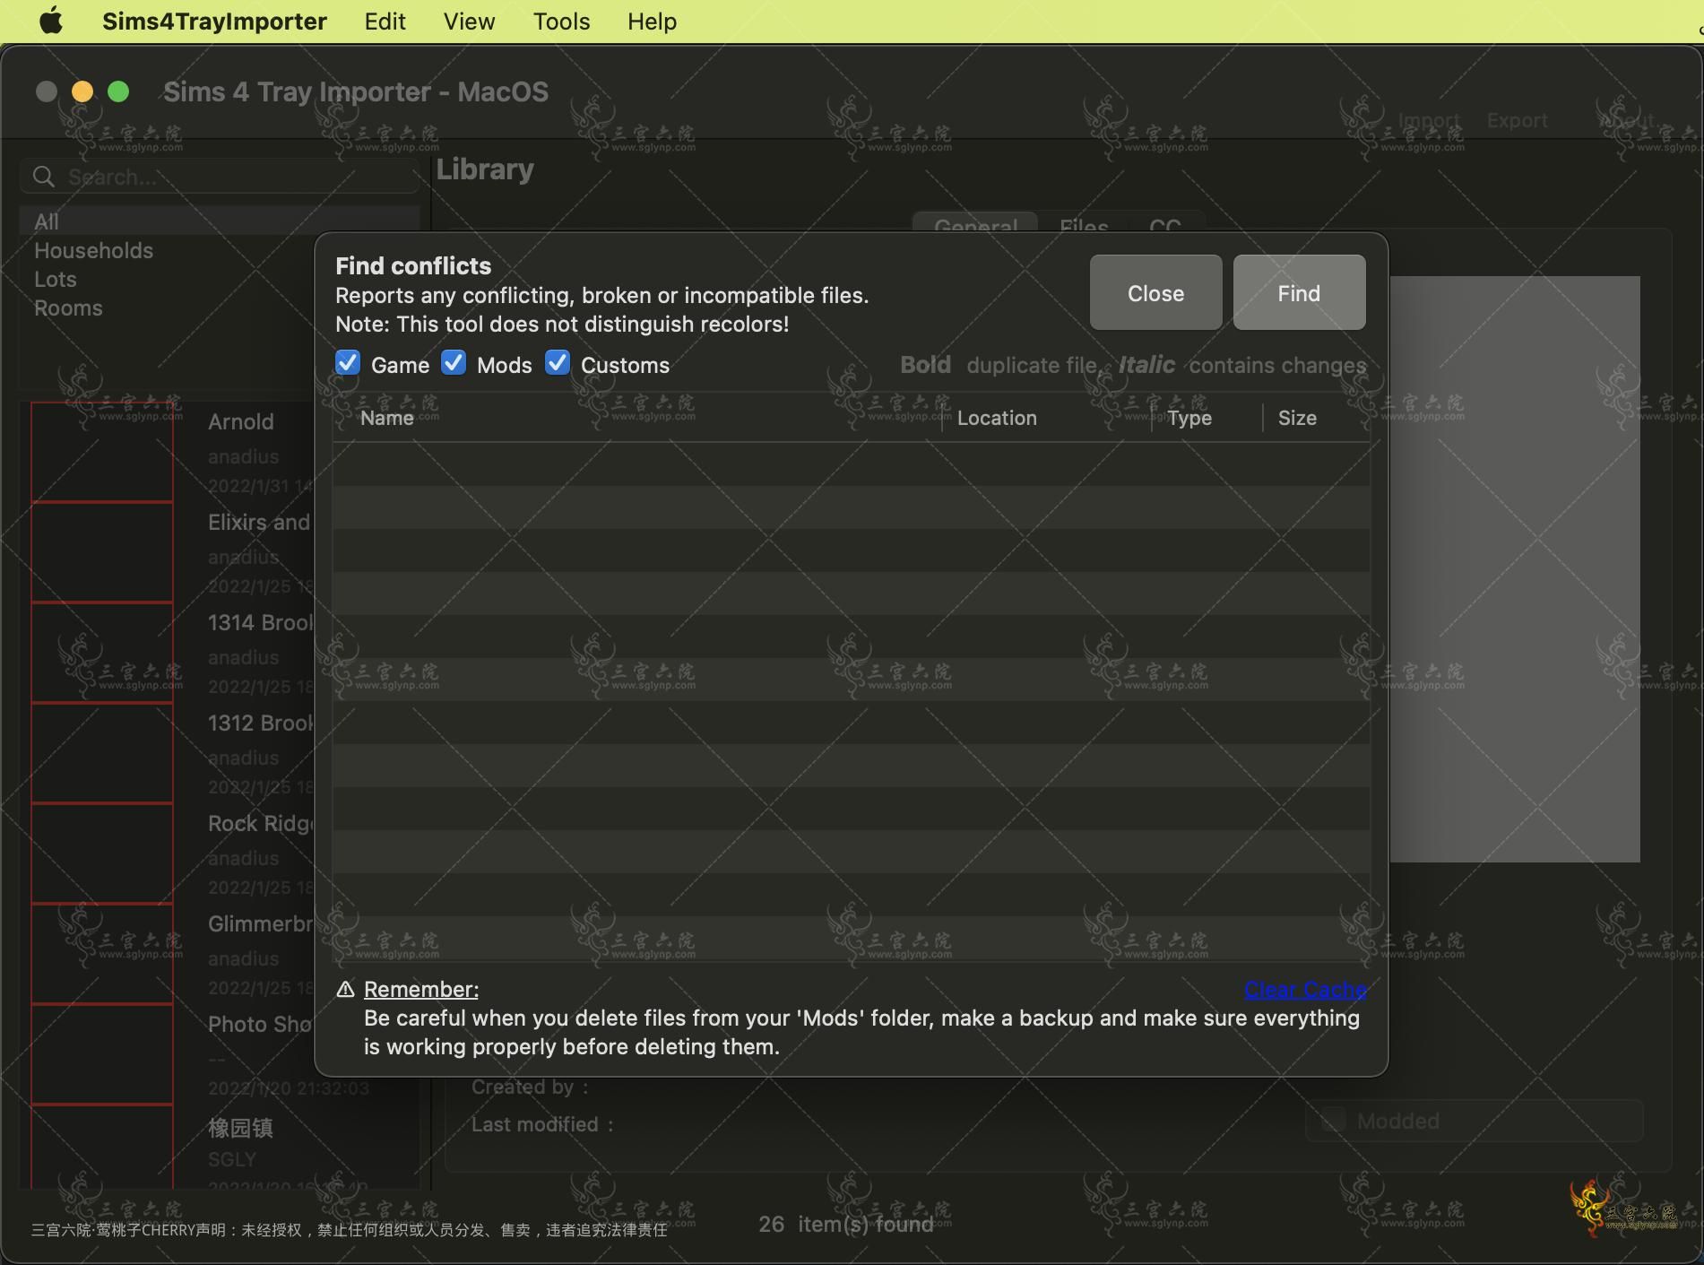
Task: Click the Find button in conflicts dialog
Action: tap(1299, 293)
